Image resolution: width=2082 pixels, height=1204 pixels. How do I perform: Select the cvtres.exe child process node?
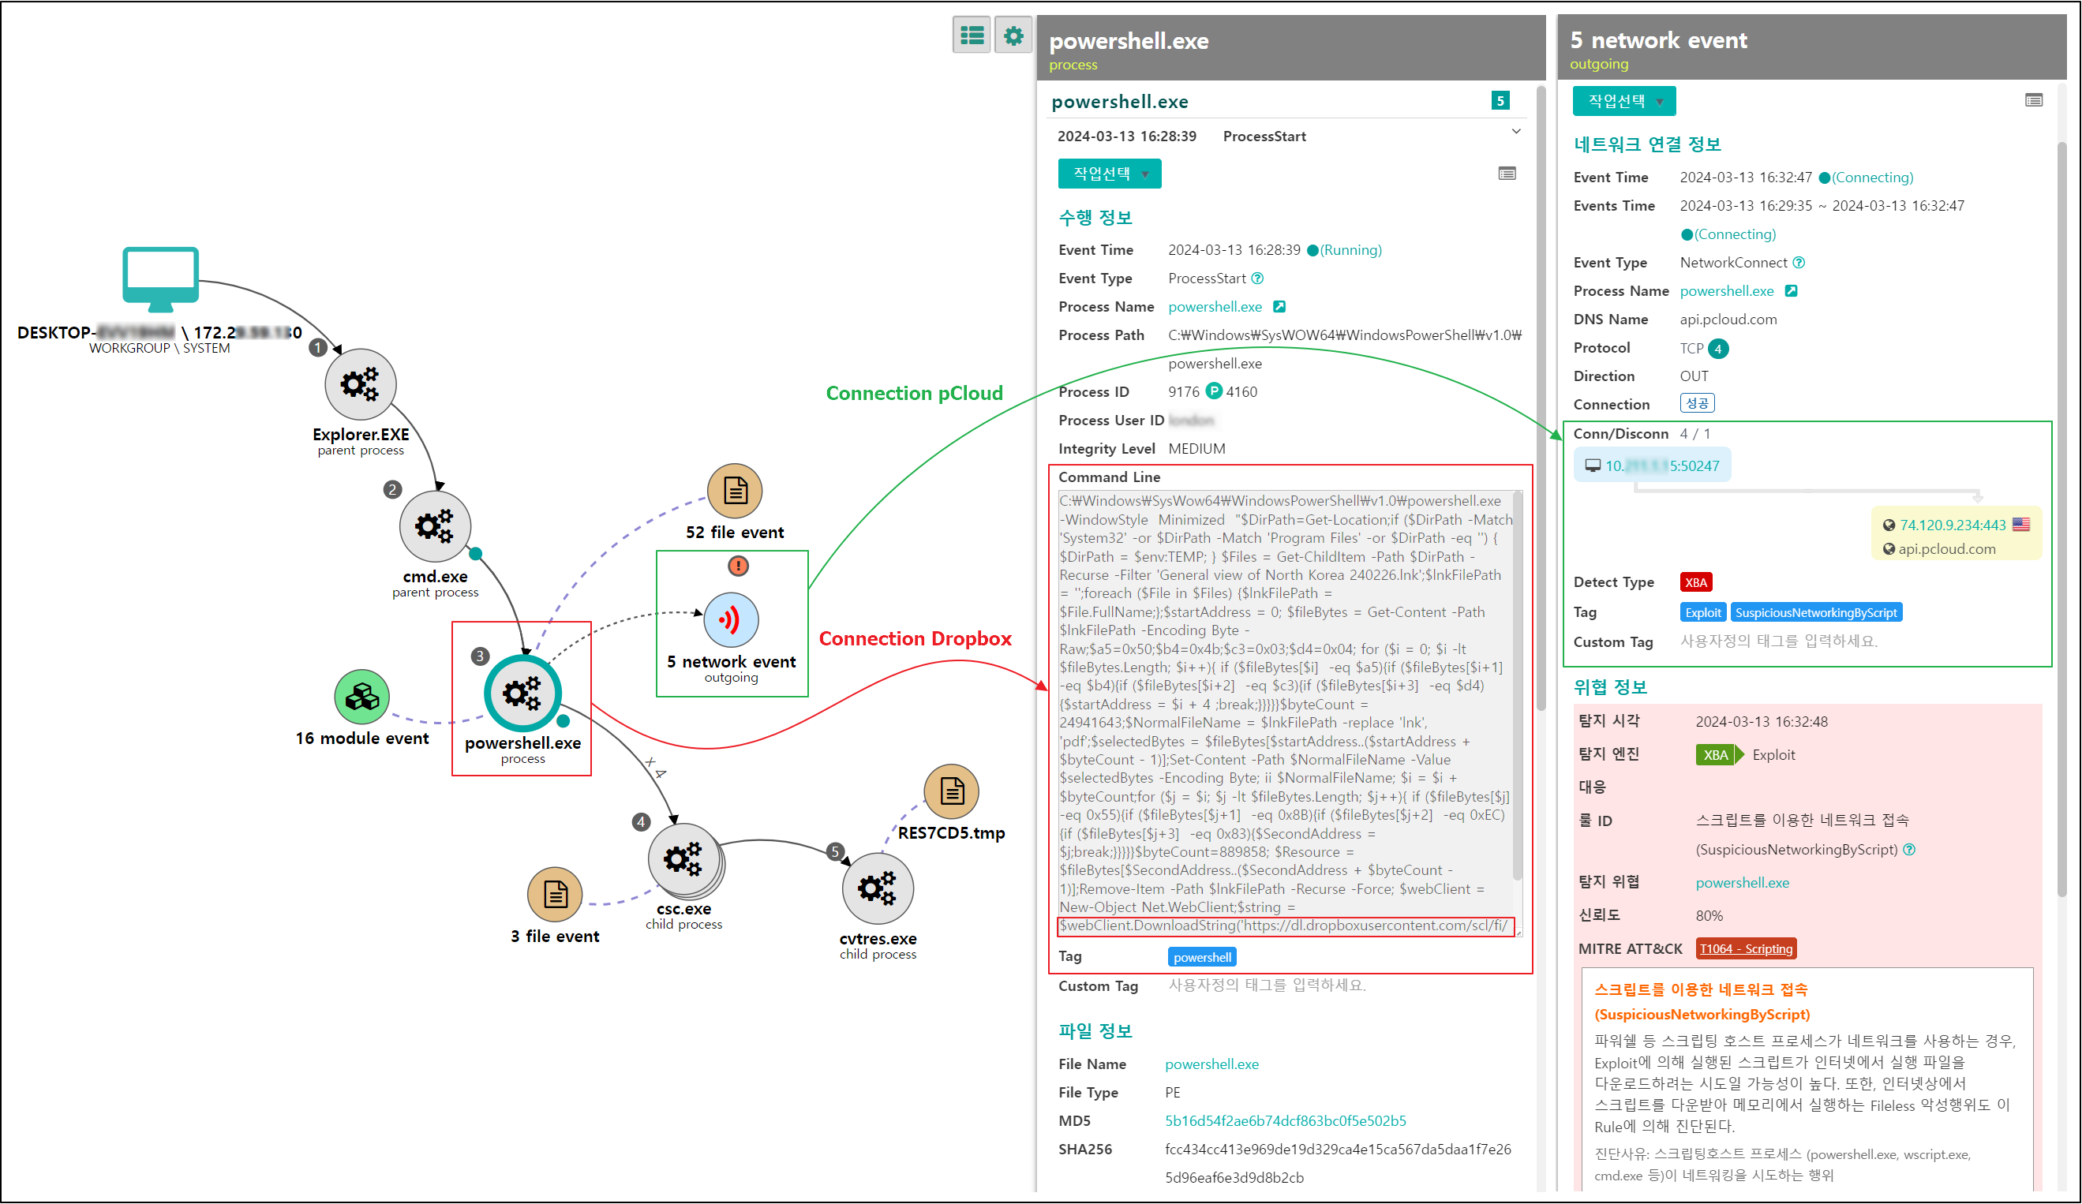(878, 888)
